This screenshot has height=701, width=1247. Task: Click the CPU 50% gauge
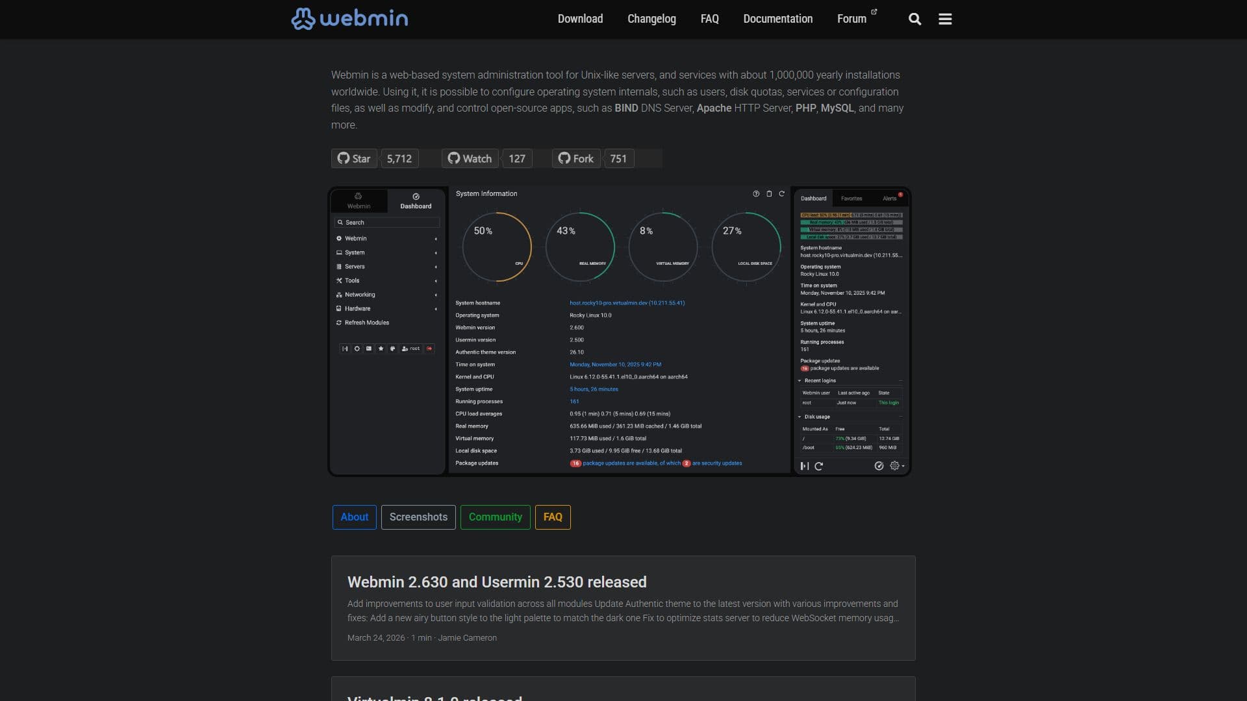[497, 247]
